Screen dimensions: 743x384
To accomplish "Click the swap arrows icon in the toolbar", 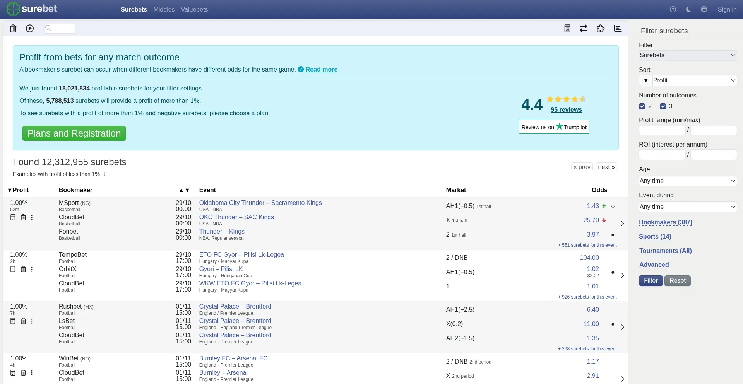I will coord(584,29).
